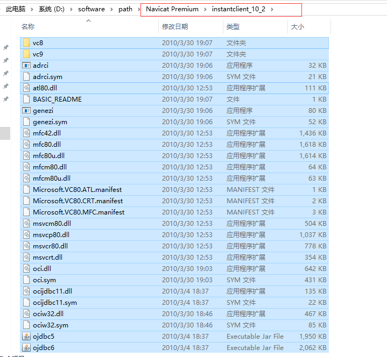387x357 pixels.
Task: Navigate to the software breadcrumb folder
Action: tap(92, 9)
